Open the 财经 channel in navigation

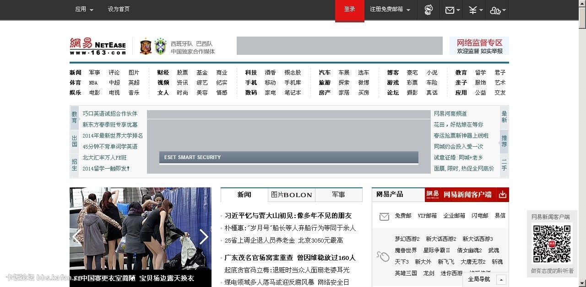[x=163, y=73]
